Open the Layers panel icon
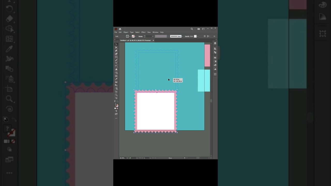331x186 pixels. coord(215,43)
